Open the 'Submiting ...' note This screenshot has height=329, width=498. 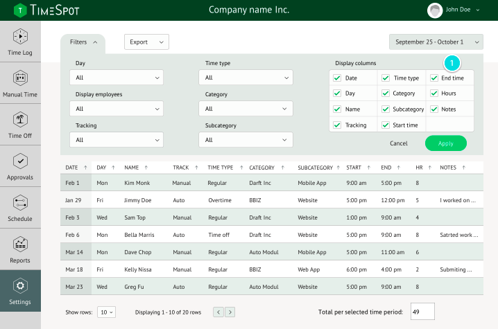tap(456, 269)
